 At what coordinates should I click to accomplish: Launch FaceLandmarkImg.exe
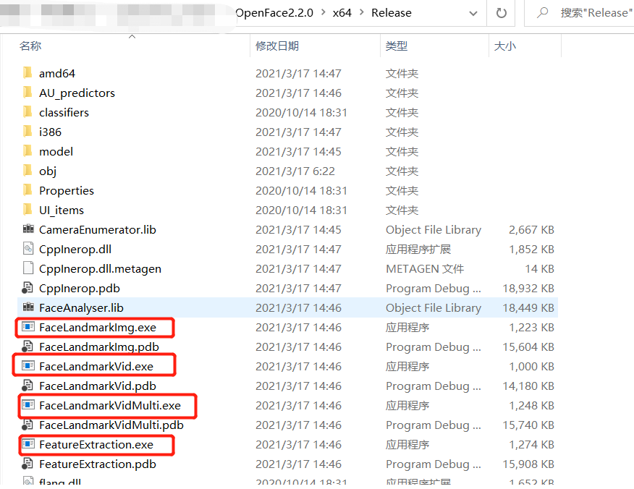click(x=97, y=327)
